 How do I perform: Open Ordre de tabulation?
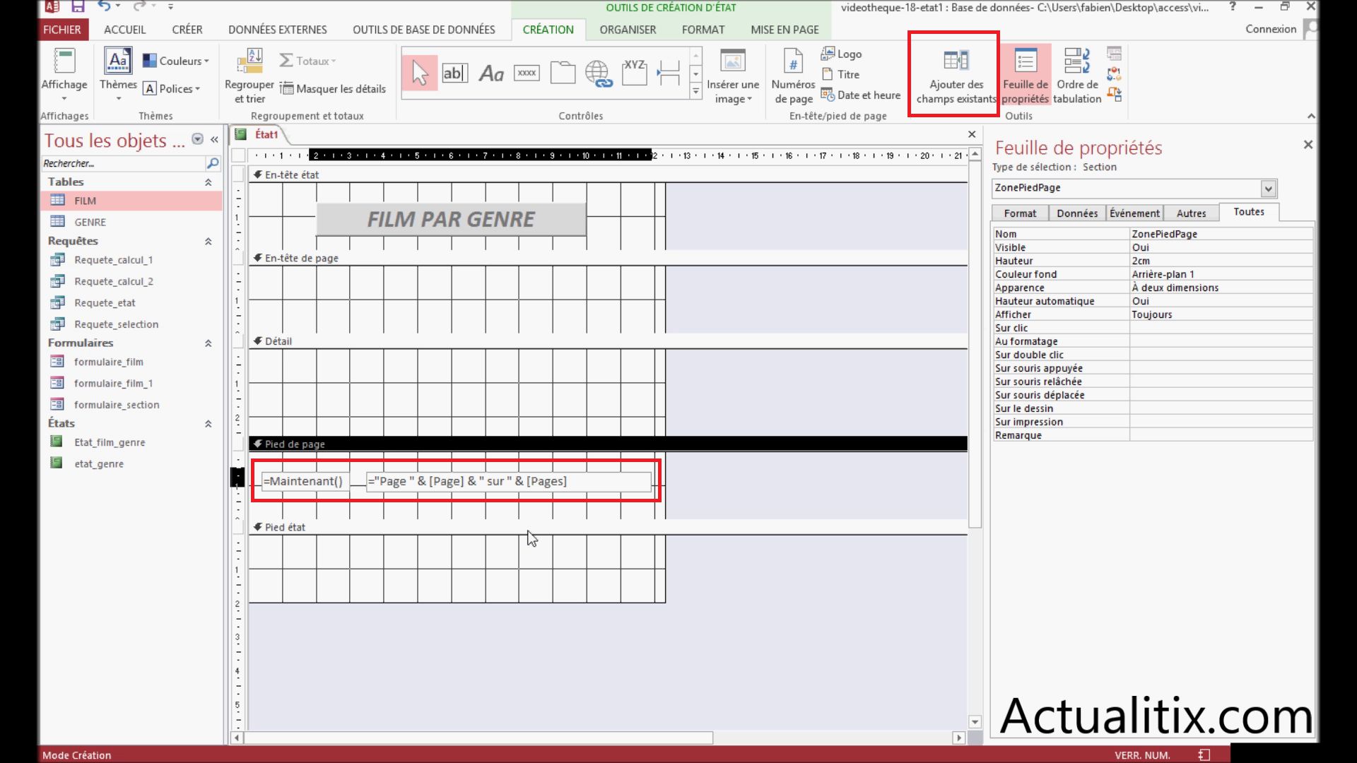[1077, 76]
